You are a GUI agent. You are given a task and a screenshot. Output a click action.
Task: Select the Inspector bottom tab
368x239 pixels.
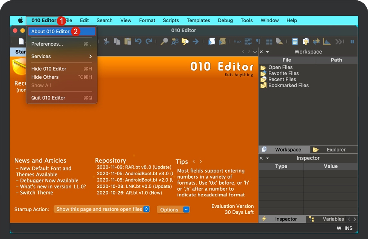(282, 219)
